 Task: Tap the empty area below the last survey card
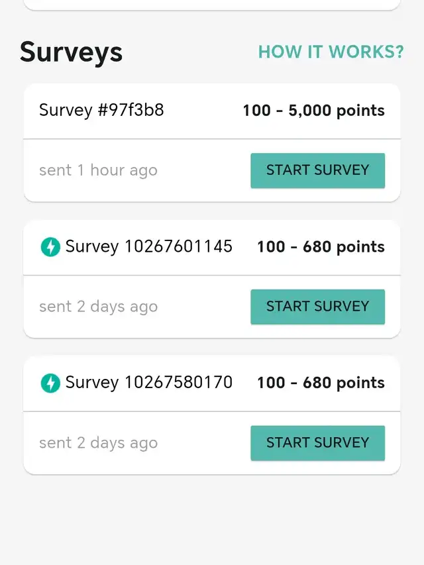coord(212,520)
